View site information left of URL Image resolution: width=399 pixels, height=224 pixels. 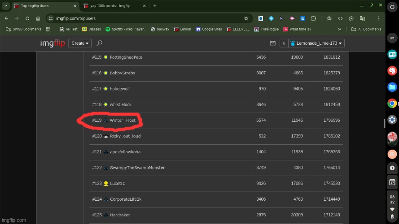51,18
